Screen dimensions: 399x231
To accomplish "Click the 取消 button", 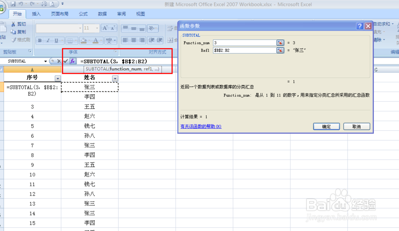I will coord(356,126).
